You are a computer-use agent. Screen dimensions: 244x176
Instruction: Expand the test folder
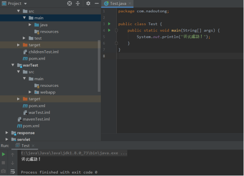pyautogui.click(x=24, y=38)
